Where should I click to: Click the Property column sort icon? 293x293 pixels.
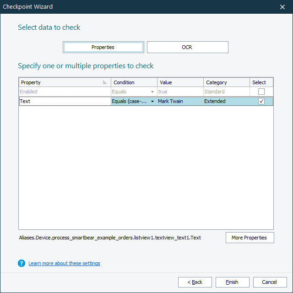tap(105, 82)
